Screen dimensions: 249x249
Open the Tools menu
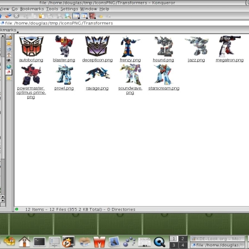pyautogui.click(x=52, y=9)
